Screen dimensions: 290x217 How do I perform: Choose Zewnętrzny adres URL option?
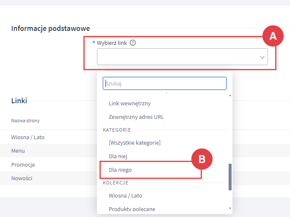tap(136, 117)
